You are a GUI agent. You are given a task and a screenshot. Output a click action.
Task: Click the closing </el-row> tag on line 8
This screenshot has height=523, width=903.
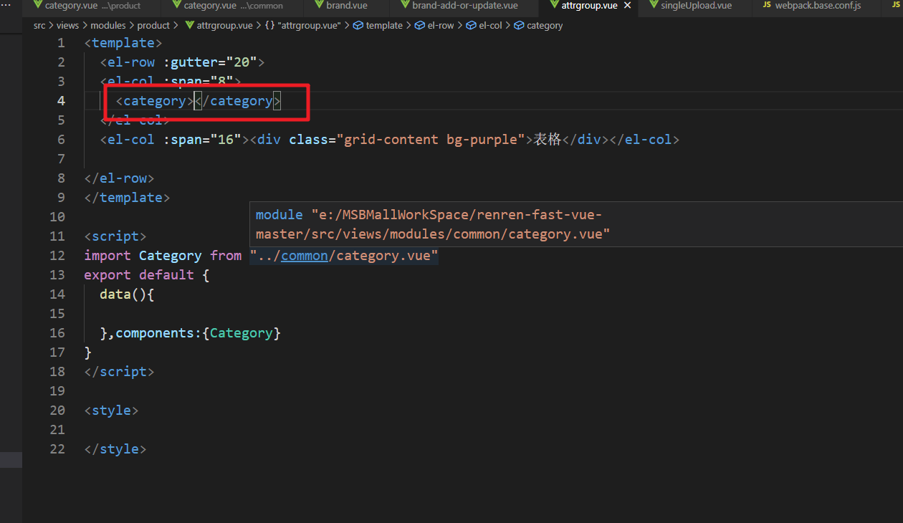coord(119,178)
